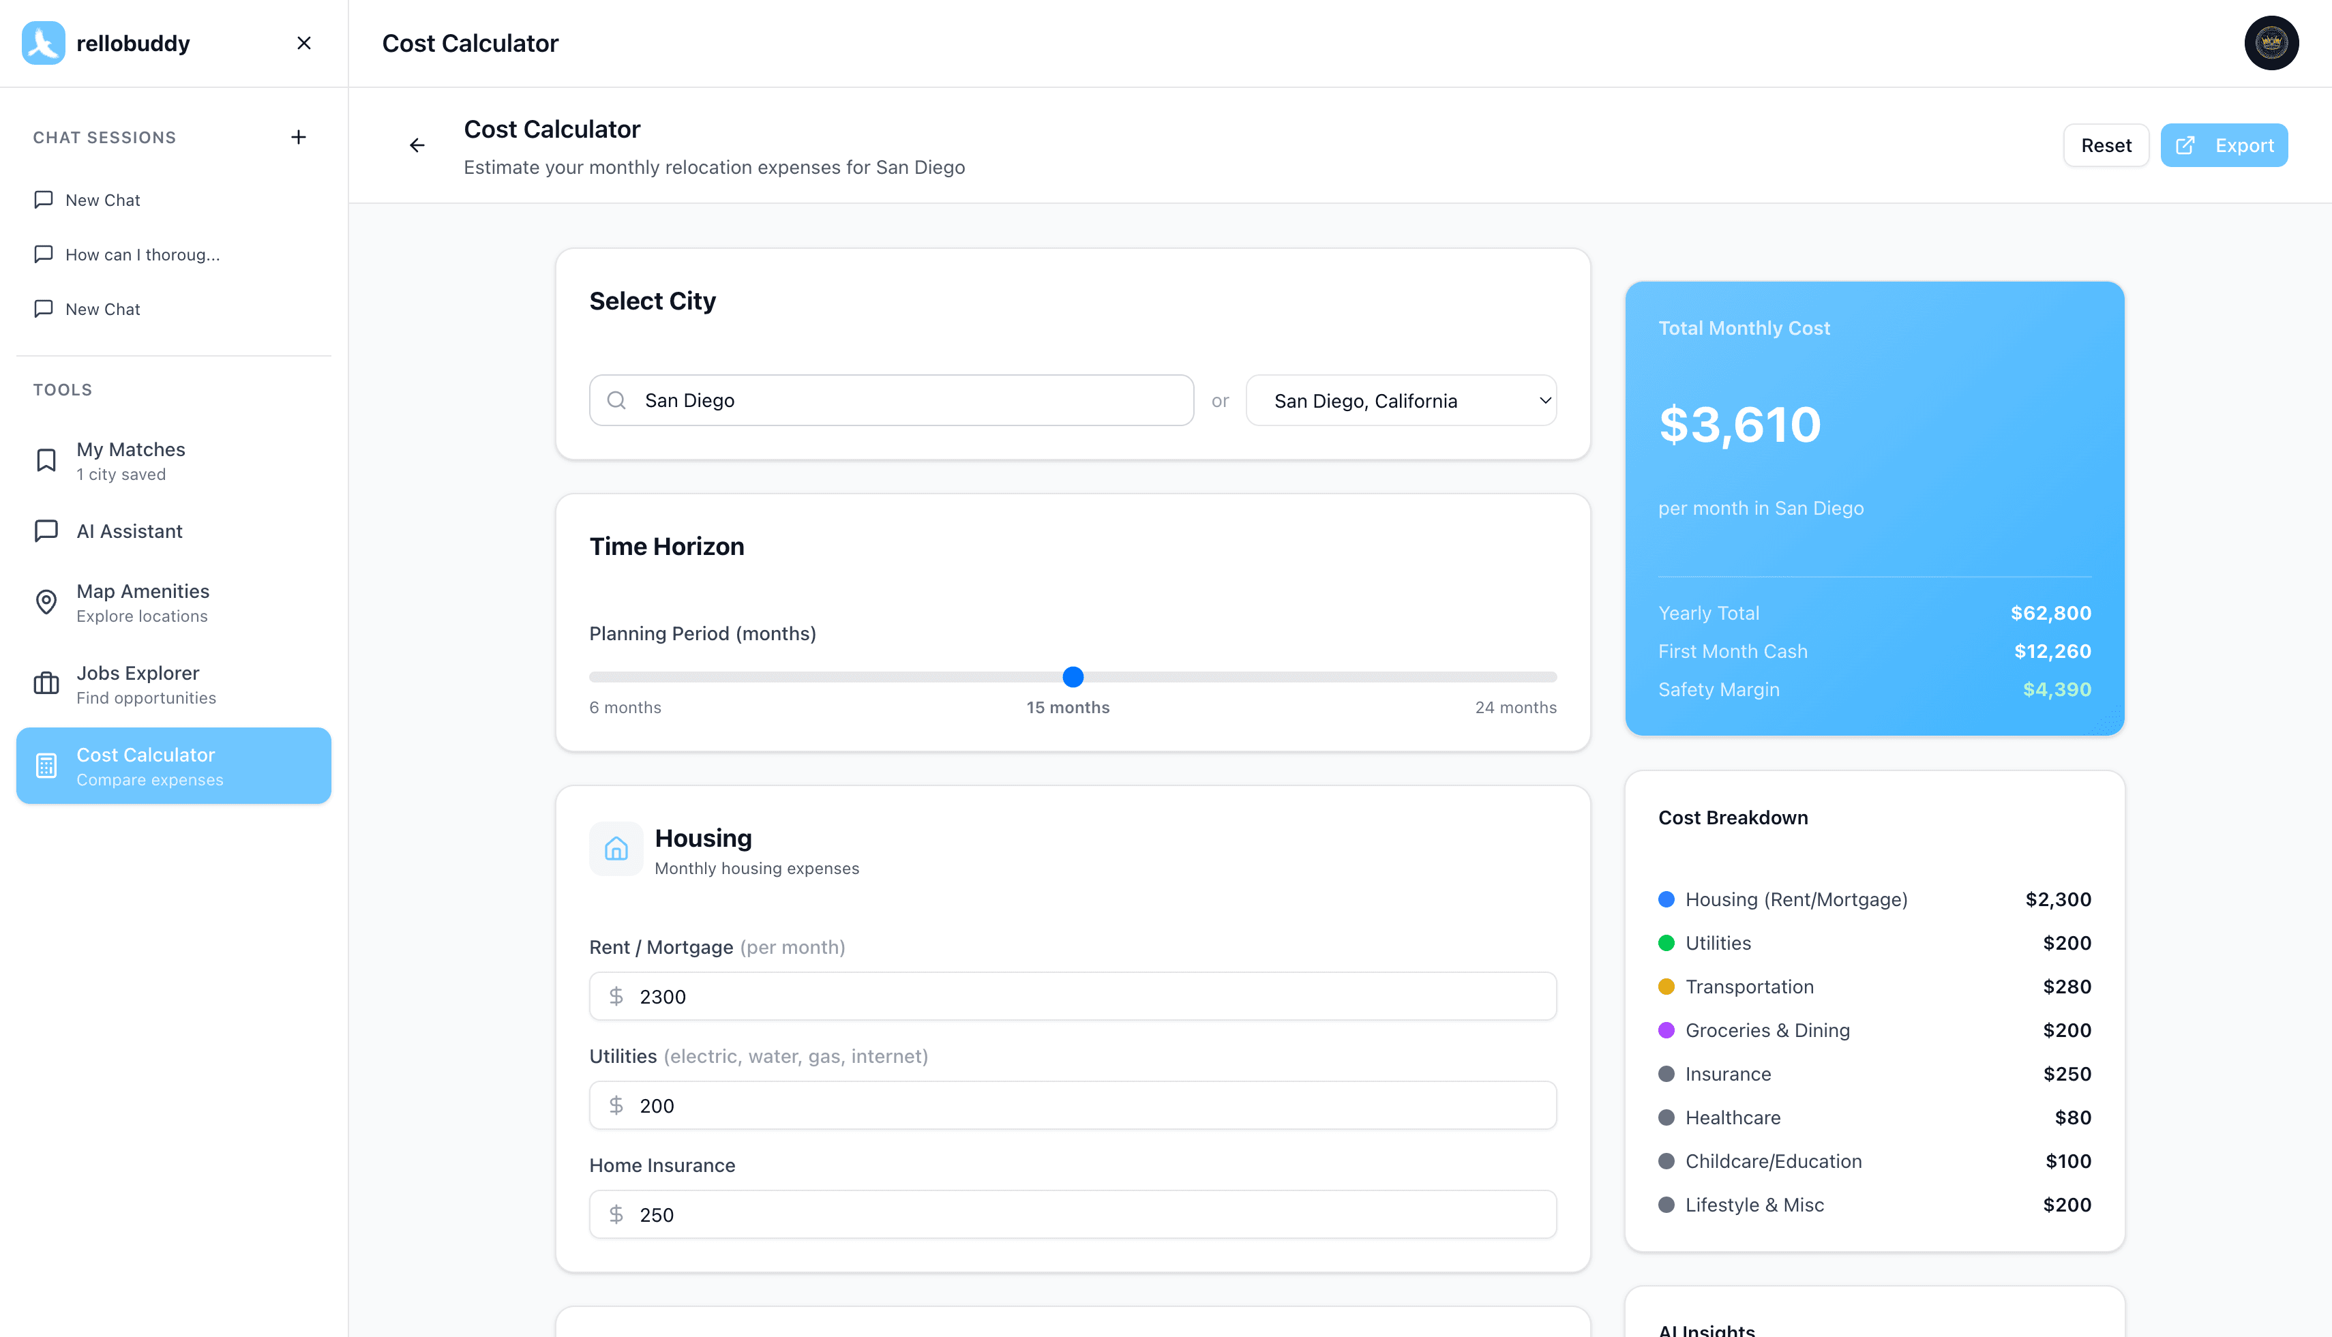Select the My Matches bookmark icon
The image size is (2332, 1337).
[x=46, y=459]
